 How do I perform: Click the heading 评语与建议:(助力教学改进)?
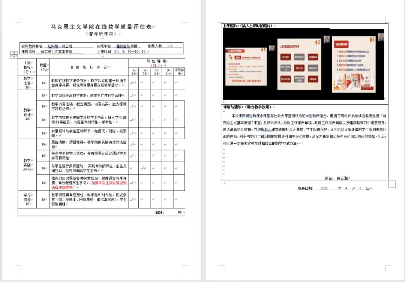pos(247,107)
